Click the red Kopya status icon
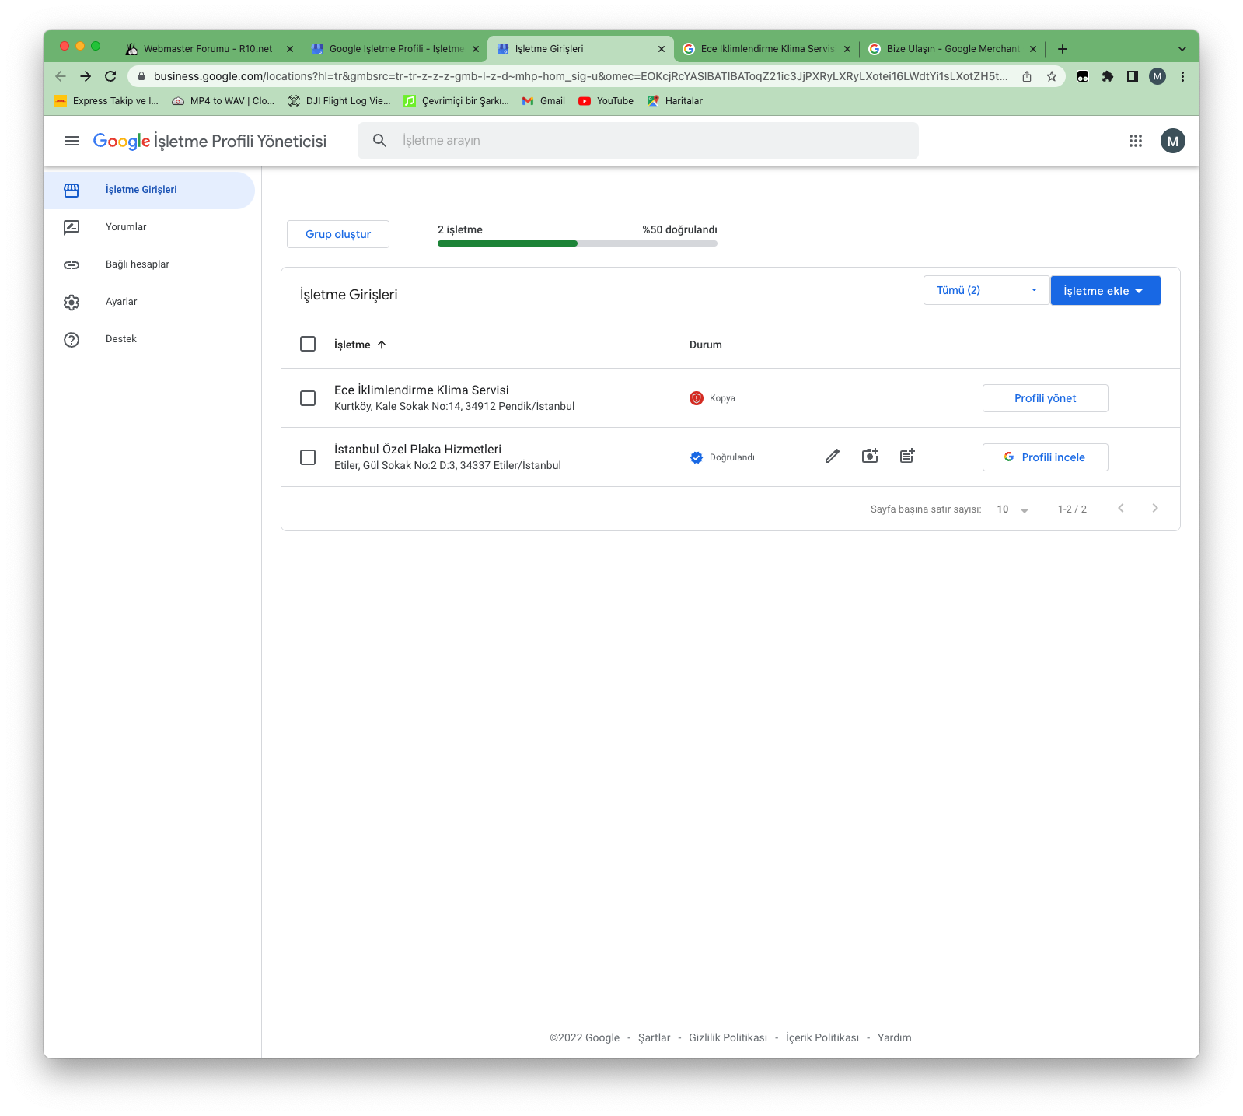 coord(697,398)
